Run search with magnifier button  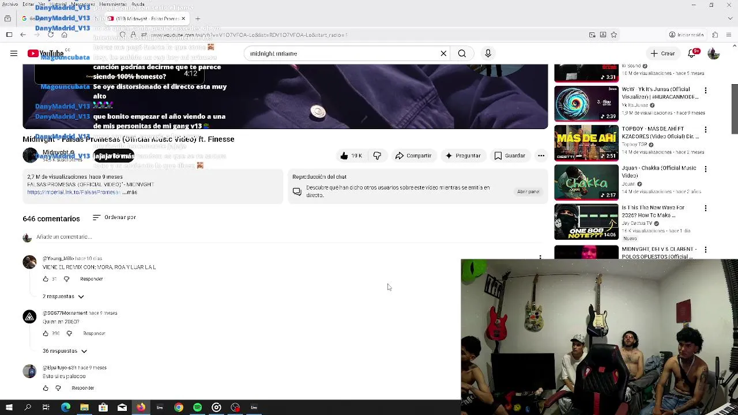click(x=462, y=54)
